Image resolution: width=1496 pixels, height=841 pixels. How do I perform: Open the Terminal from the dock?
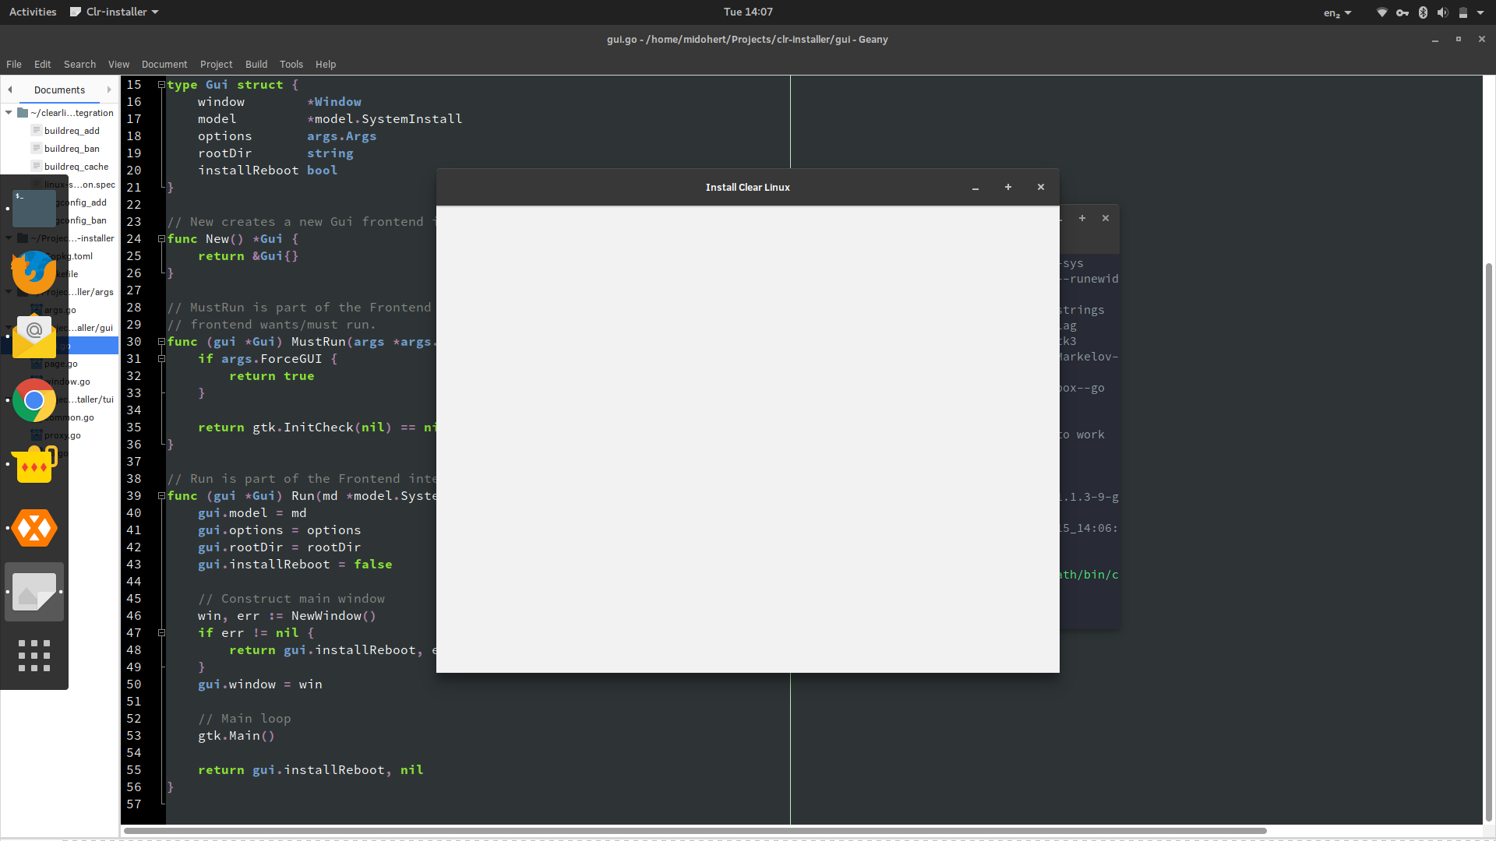click(34, 209)
